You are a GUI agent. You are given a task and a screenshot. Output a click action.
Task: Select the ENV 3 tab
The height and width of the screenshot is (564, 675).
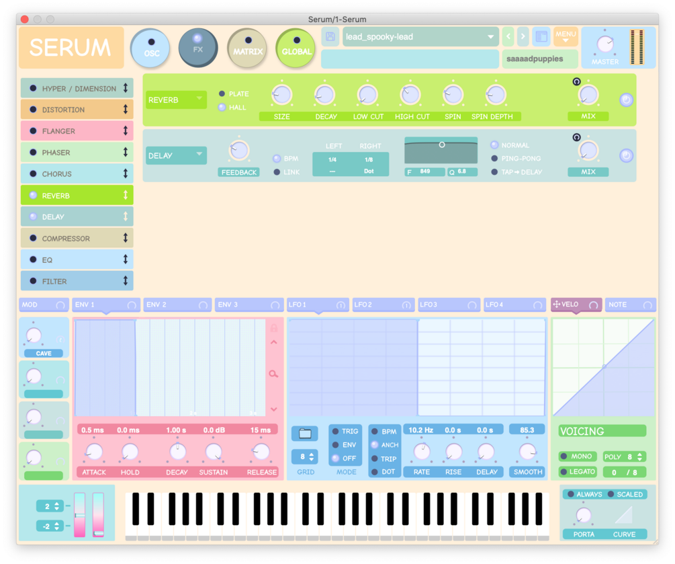[249, 305]
